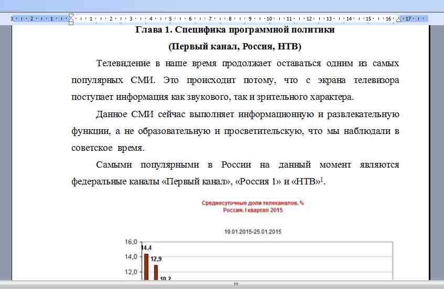Click the chart bar labeled 14,4
The width and height of the screenshot is (444, 289).
pos(146,267)
